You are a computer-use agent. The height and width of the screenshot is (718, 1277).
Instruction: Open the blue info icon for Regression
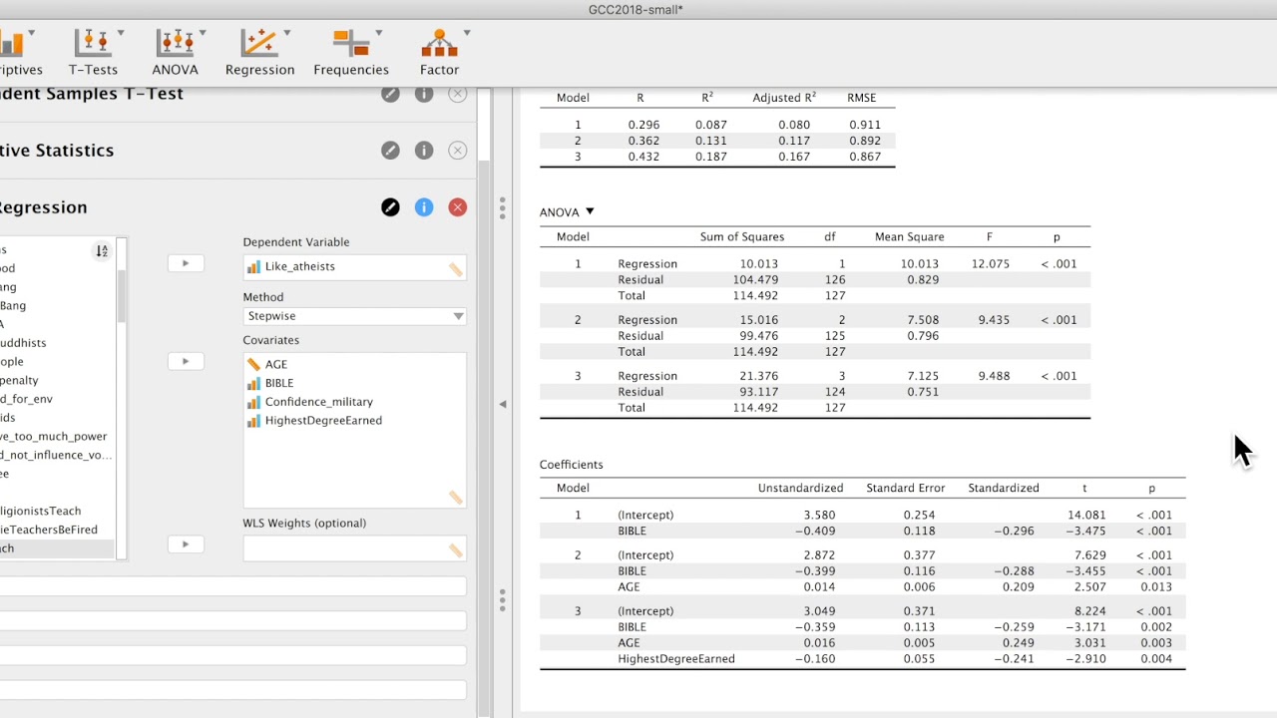(x=424, y=207)
